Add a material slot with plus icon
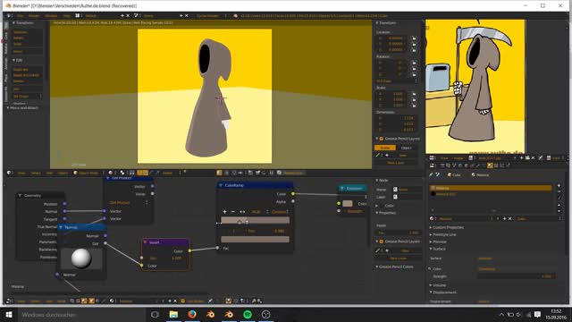572x322 pixels. pyautogui.click(x=559, y=186)
